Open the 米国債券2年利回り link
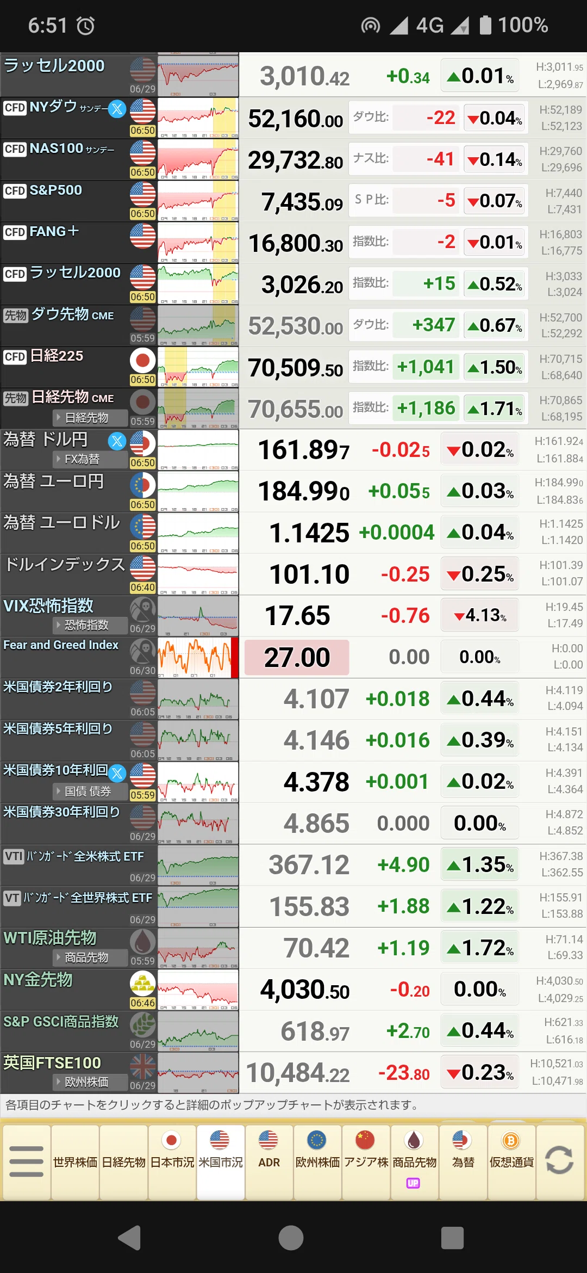587x1273 pixels. click(x=58, y=687)
